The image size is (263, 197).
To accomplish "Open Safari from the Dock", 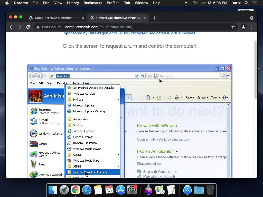I will pos(87,190).
